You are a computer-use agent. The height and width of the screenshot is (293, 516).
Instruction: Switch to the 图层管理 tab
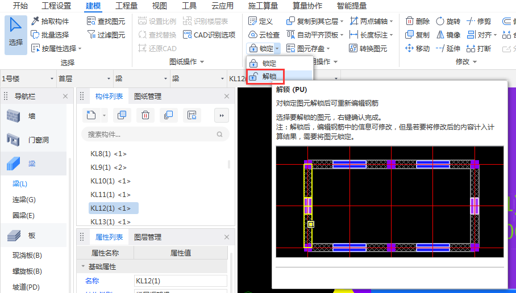[148, 237]
